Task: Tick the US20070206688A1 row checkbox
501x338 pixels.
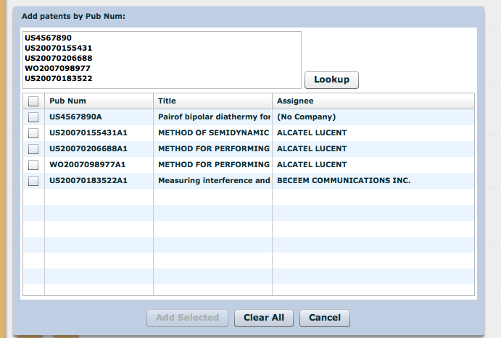Action: pyautogui.click(x=33, y=149)
